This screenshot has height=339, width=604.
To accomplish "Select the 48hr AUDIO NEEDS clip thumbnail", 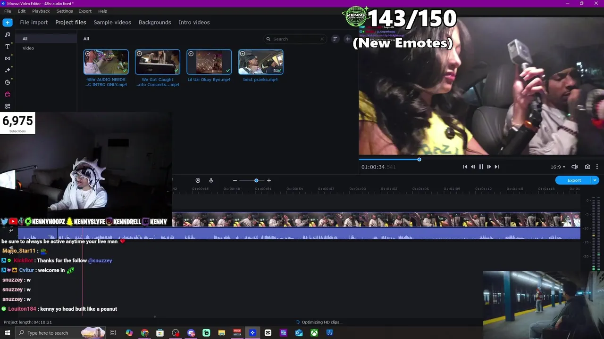I will [106, 62].
